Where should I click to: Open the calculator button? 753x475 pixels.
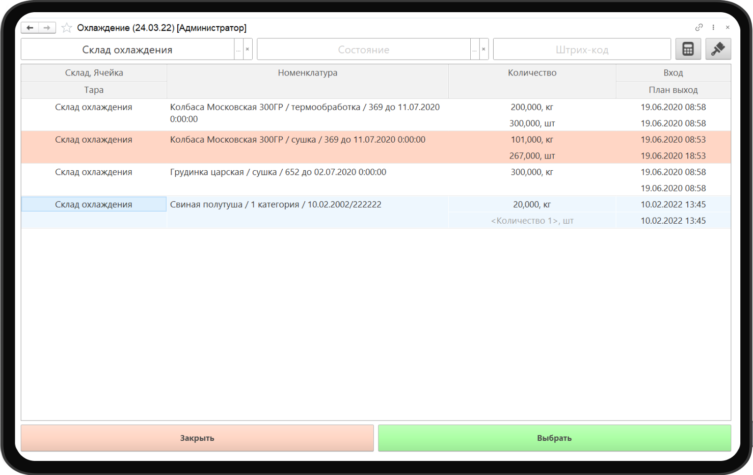[x=688, y=49]
